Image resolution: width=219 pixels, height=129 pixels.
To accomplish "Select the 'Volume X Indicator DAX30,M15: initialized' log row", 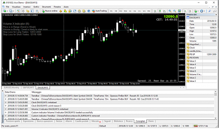I will point(109,109).
